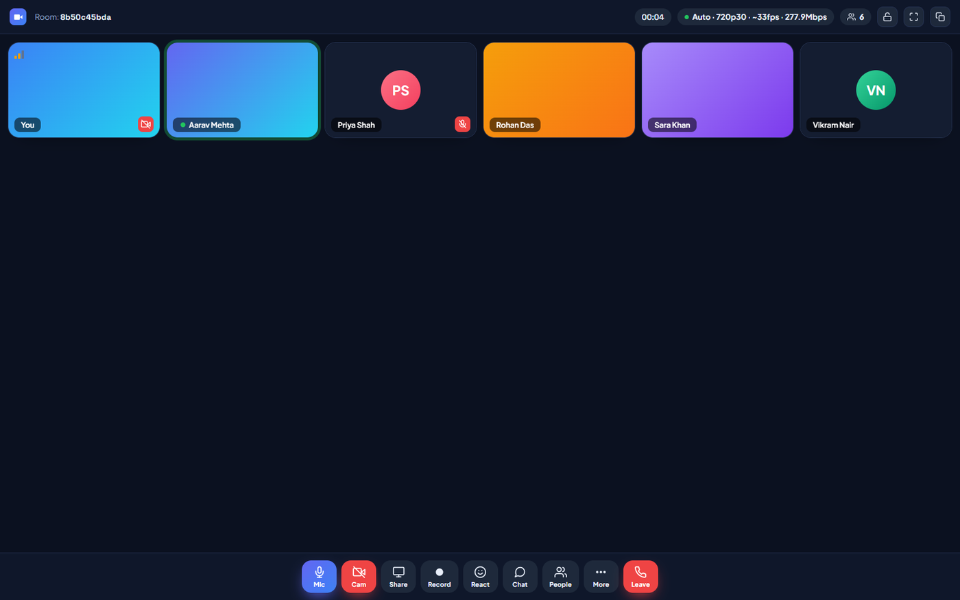Click the Aarav Mehta name label
The image size is (960, 600).
tap(206, 125)
